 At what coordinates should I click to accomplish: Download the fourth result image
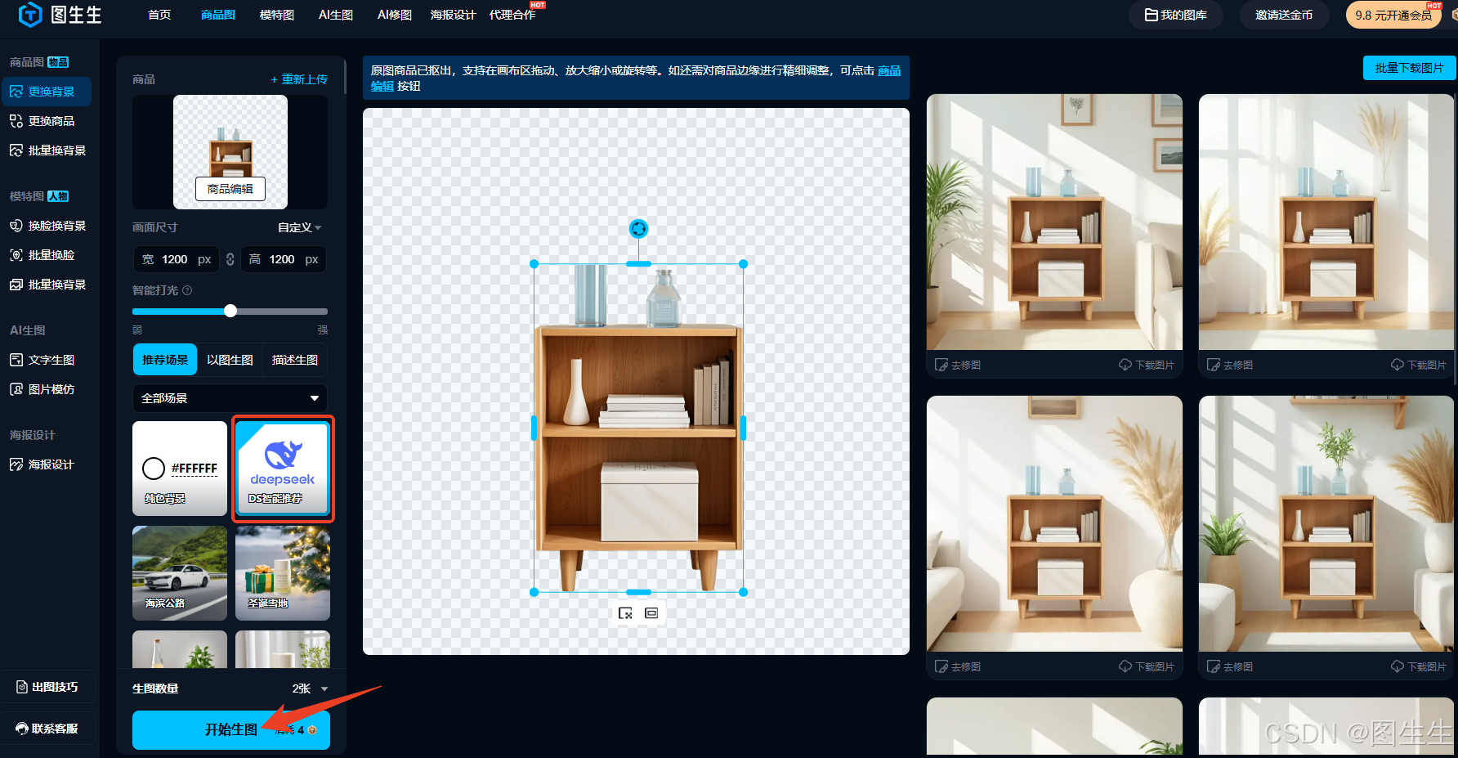pos(1418,666)
